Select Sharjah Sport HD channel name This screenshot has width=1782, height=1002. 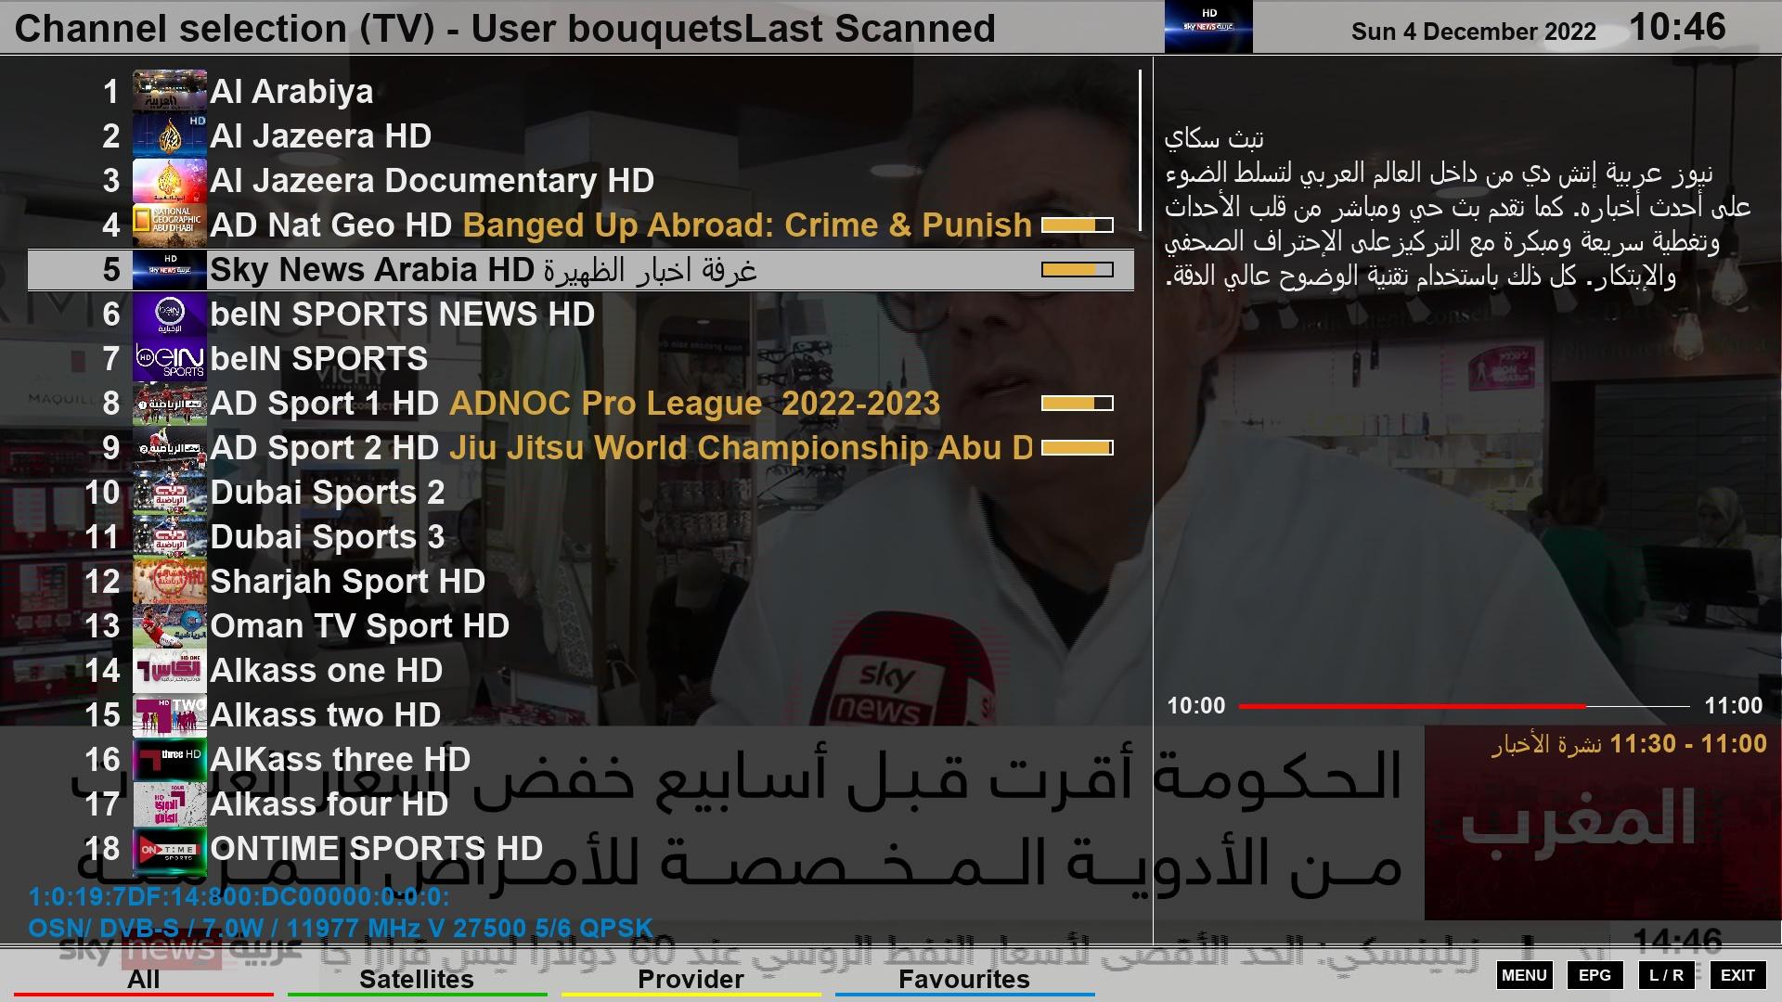pos(348,582)
